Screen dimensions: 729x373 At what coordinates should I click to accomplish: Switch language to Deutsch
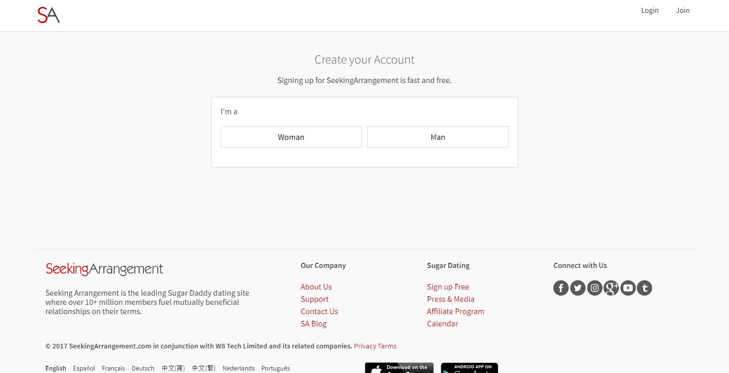click(x=143, y=368)
